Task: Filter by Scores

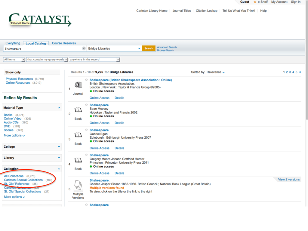Action: pos(9,130)
